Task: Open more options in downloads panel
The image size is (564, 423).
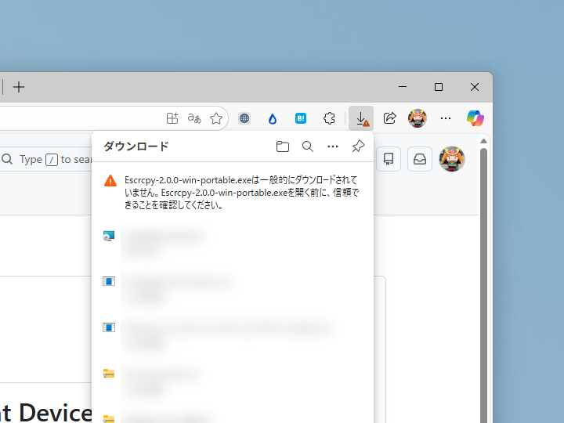Action: click(x=333, y=146)
